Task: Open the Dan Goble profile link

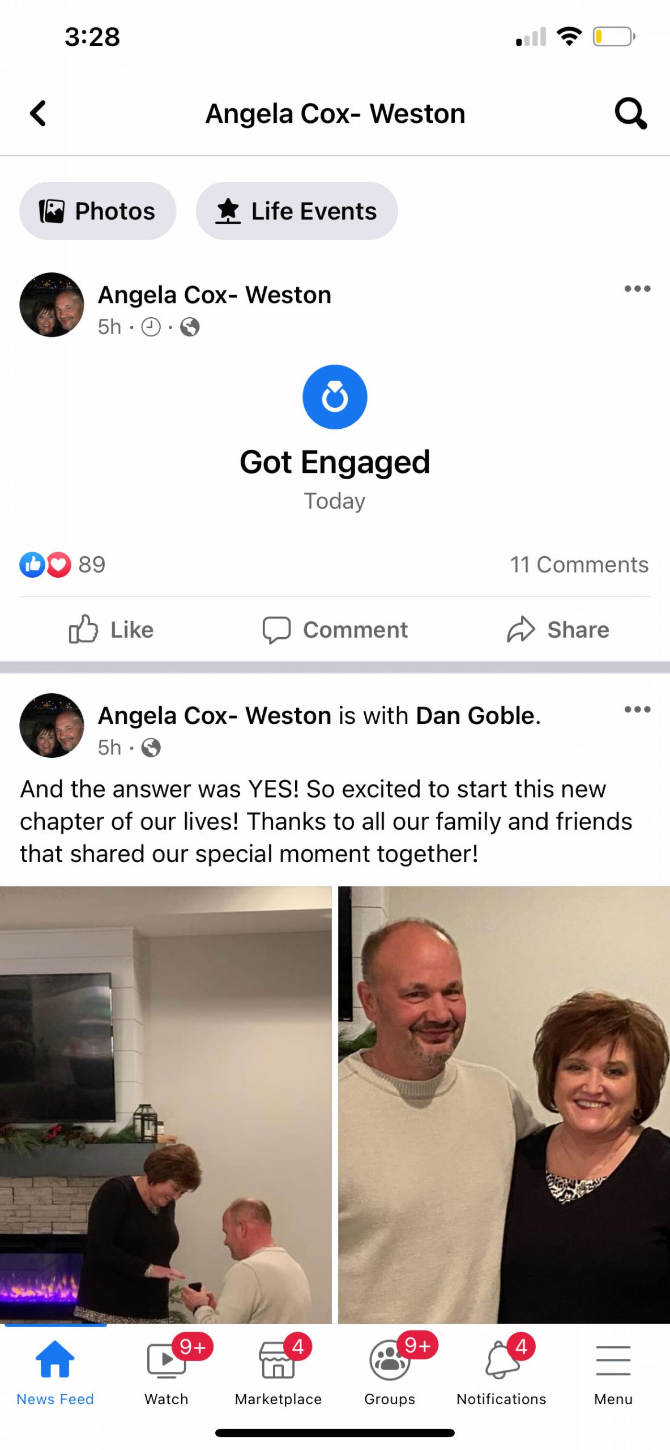Action: click(476, 715)
